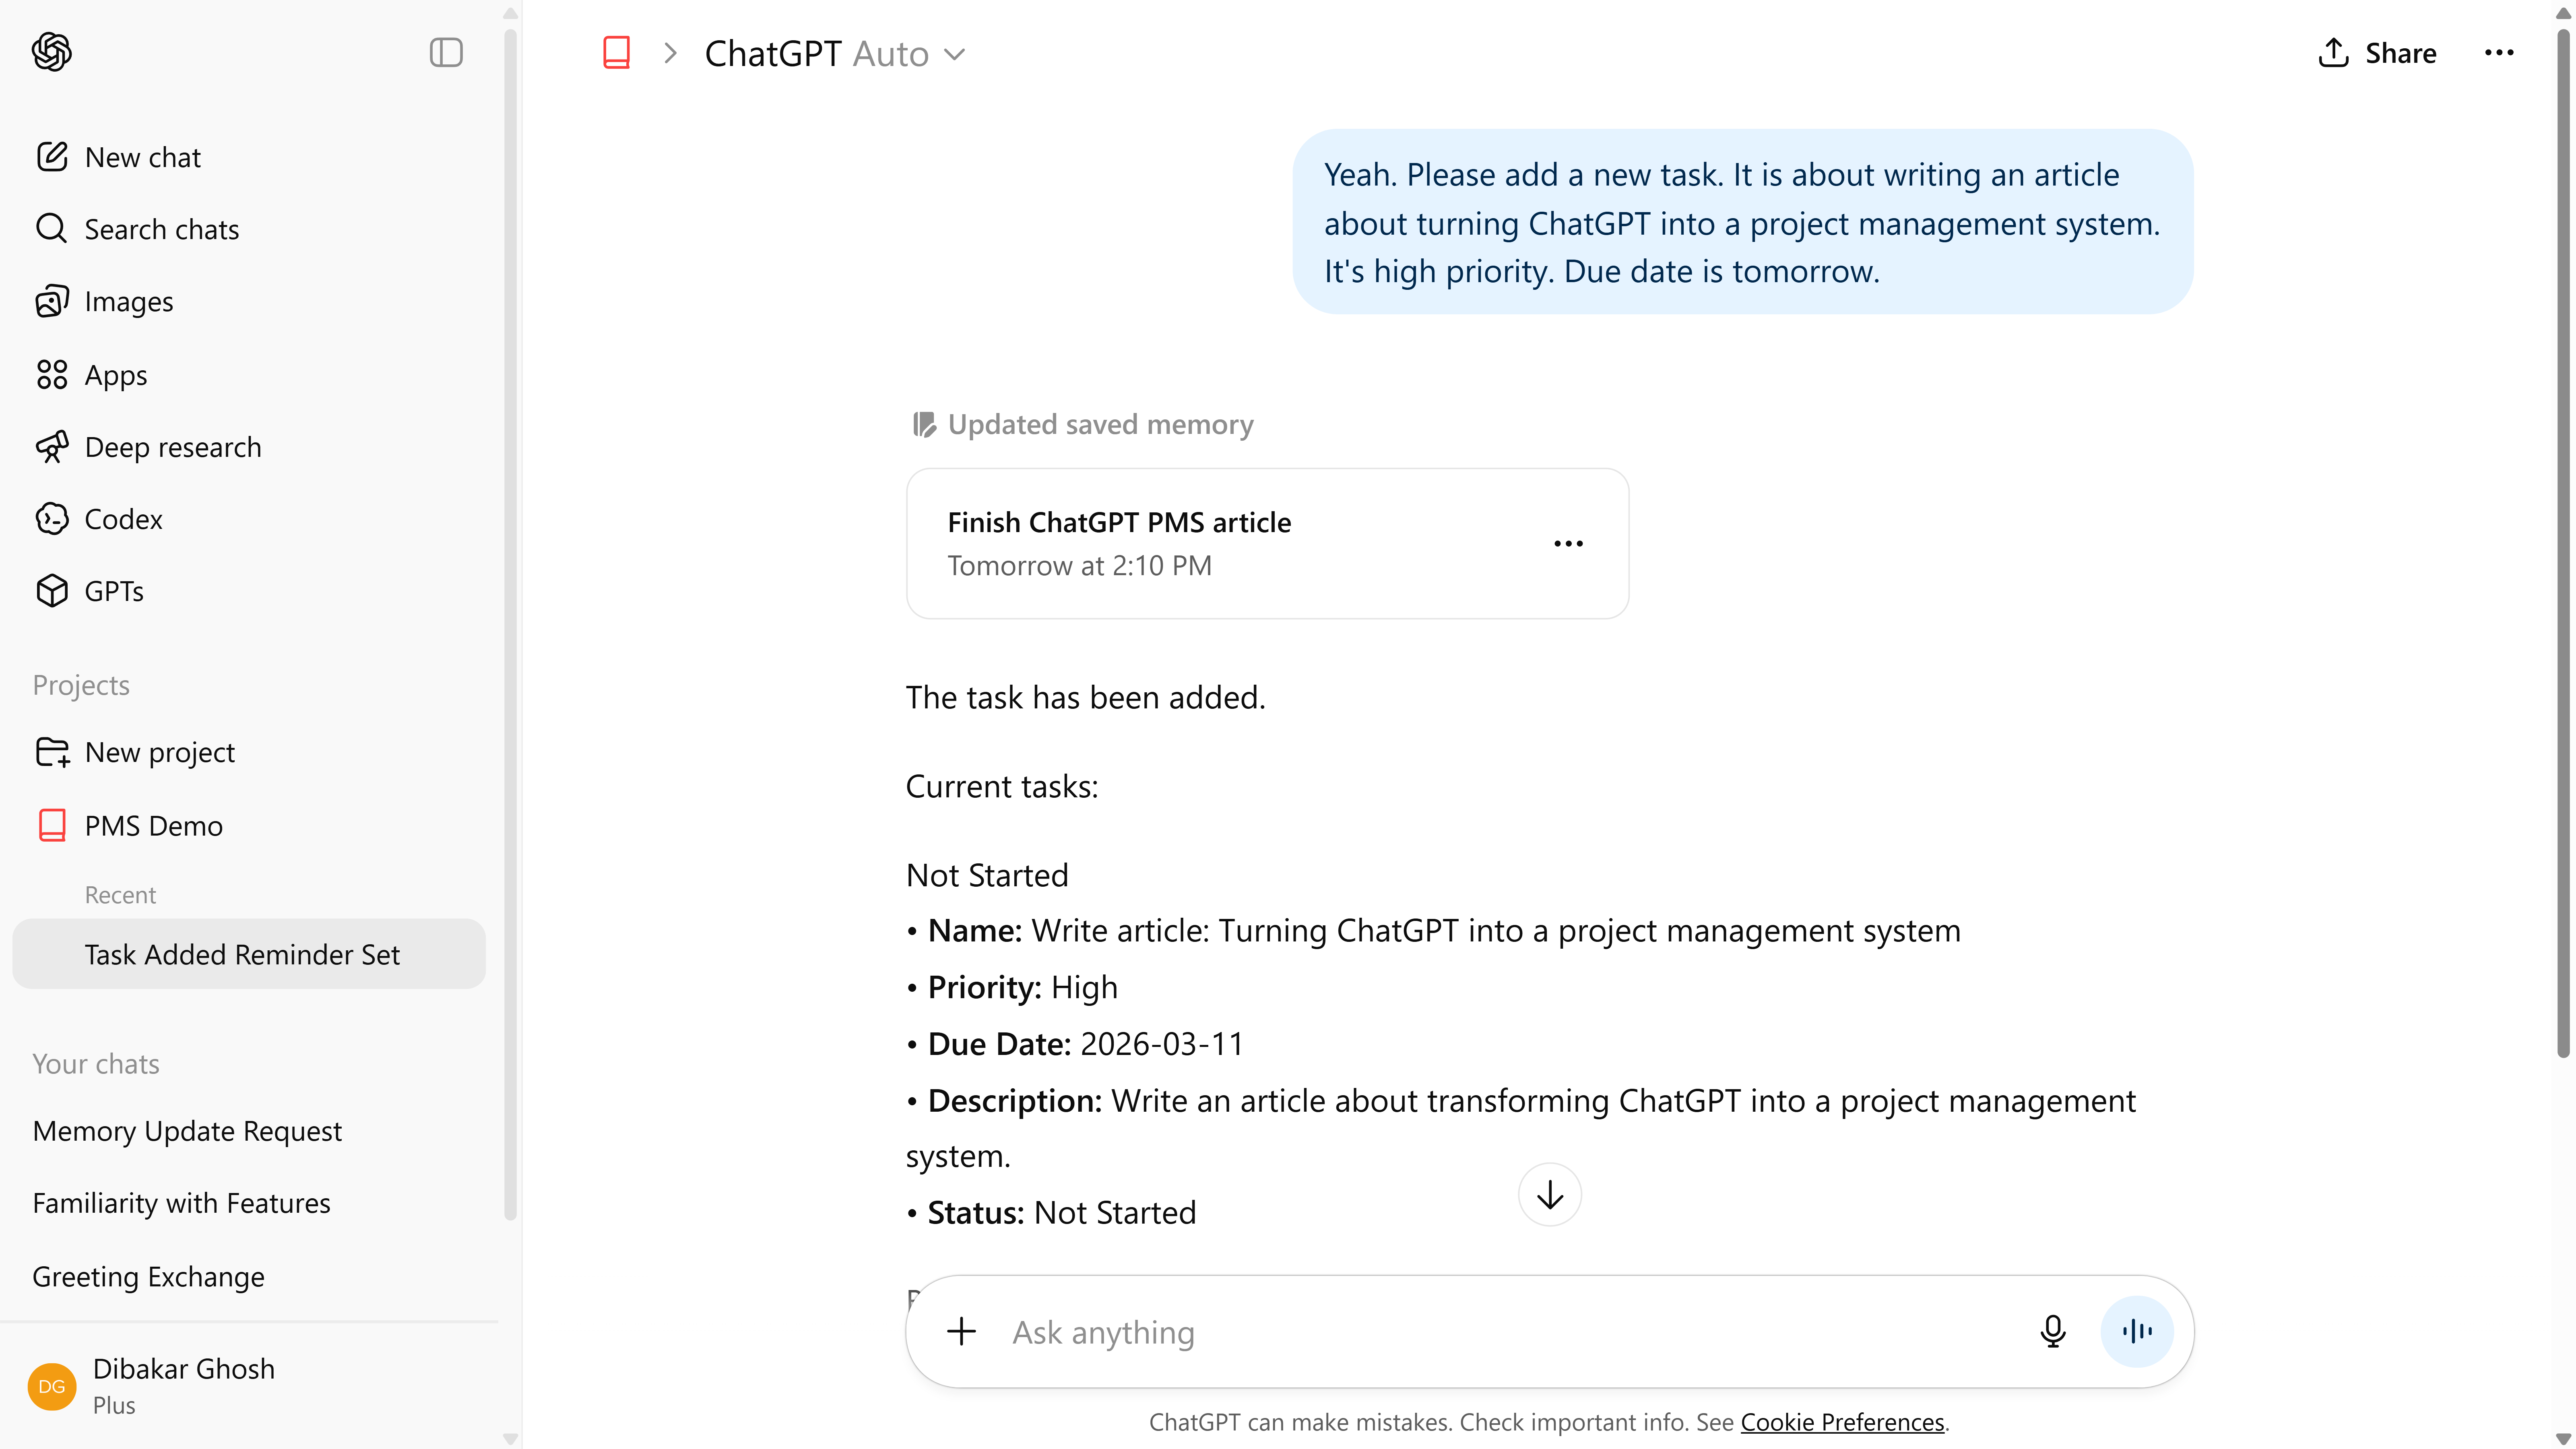Screen dimensions: 2576x1449
Task: Open Dibakar Ghosh account menu
Action: click(249, 1386)
